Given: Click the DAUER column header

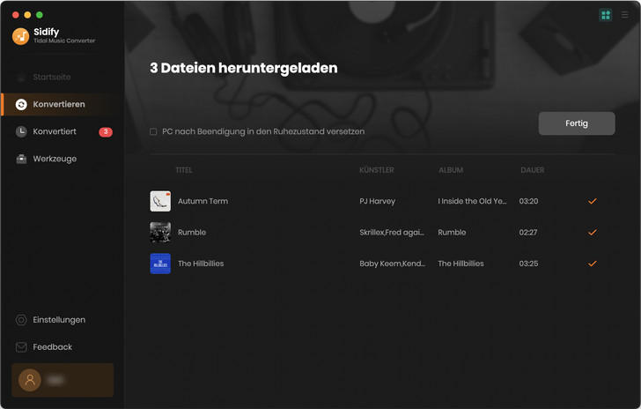Looking at the screenshot, I should (532, 170).
